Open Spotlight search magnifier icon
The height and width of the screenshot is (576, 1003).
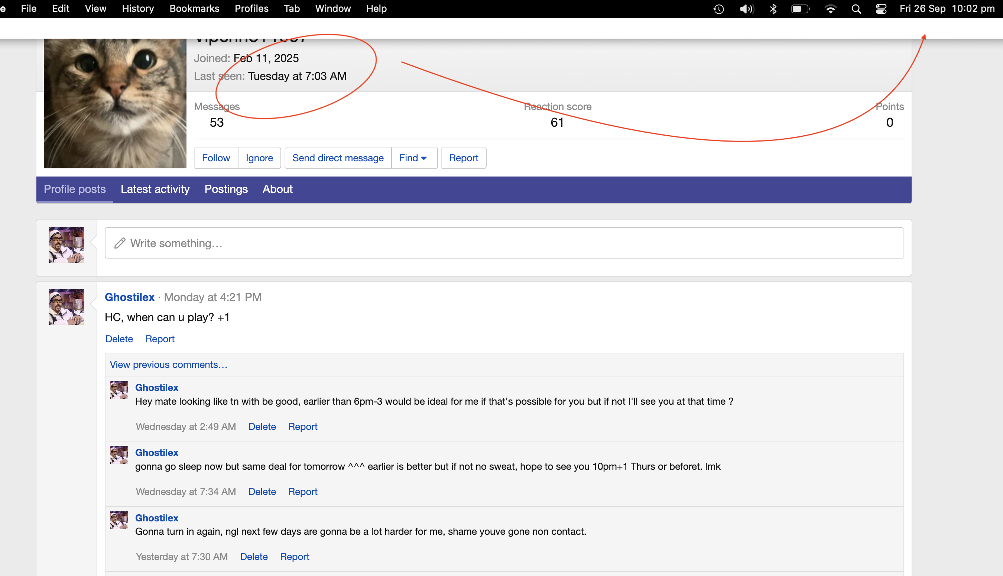856,9
